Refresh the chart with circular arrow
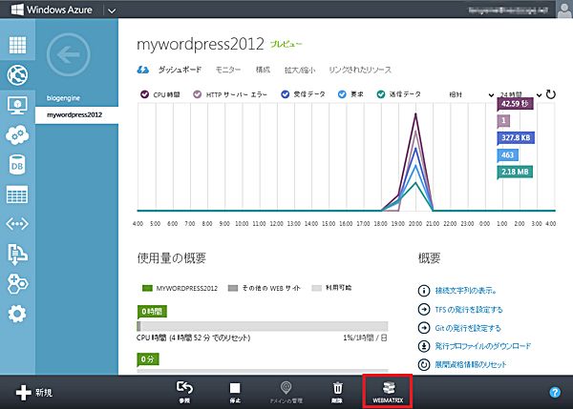573x409 pixels. 550,94
